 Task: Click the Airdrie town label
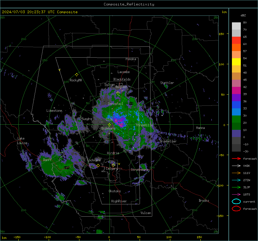point(113,153)
